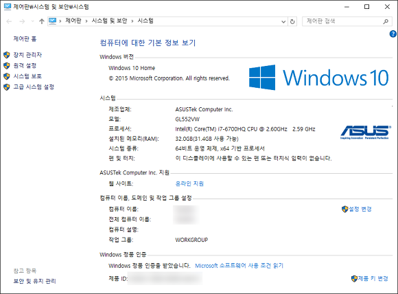Viewport: 398px width, 294px height.
Task: Open 장치 관리자 from the sidebar
Action: (x=27, y=55)
